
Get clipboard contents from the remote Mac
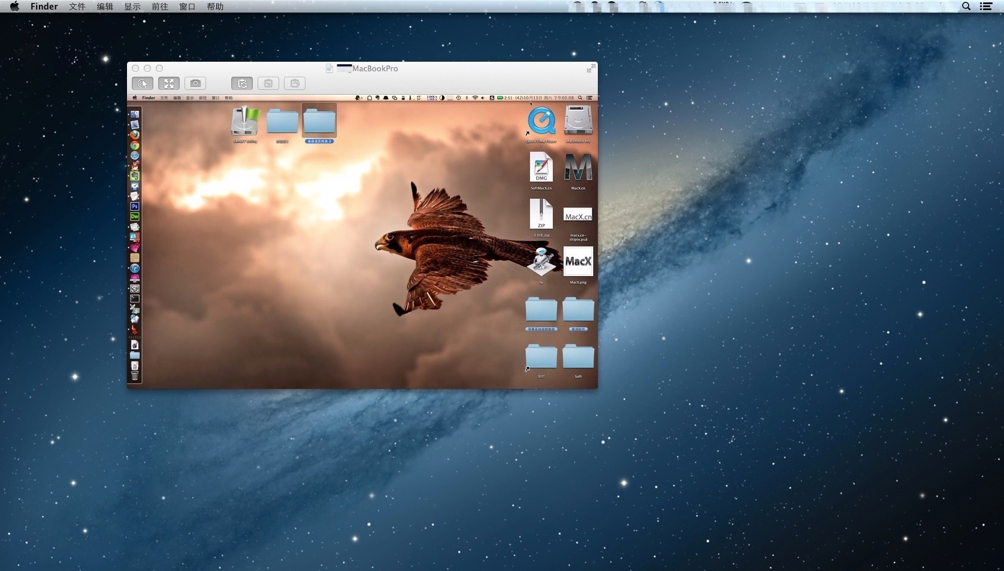pos(268,83)
